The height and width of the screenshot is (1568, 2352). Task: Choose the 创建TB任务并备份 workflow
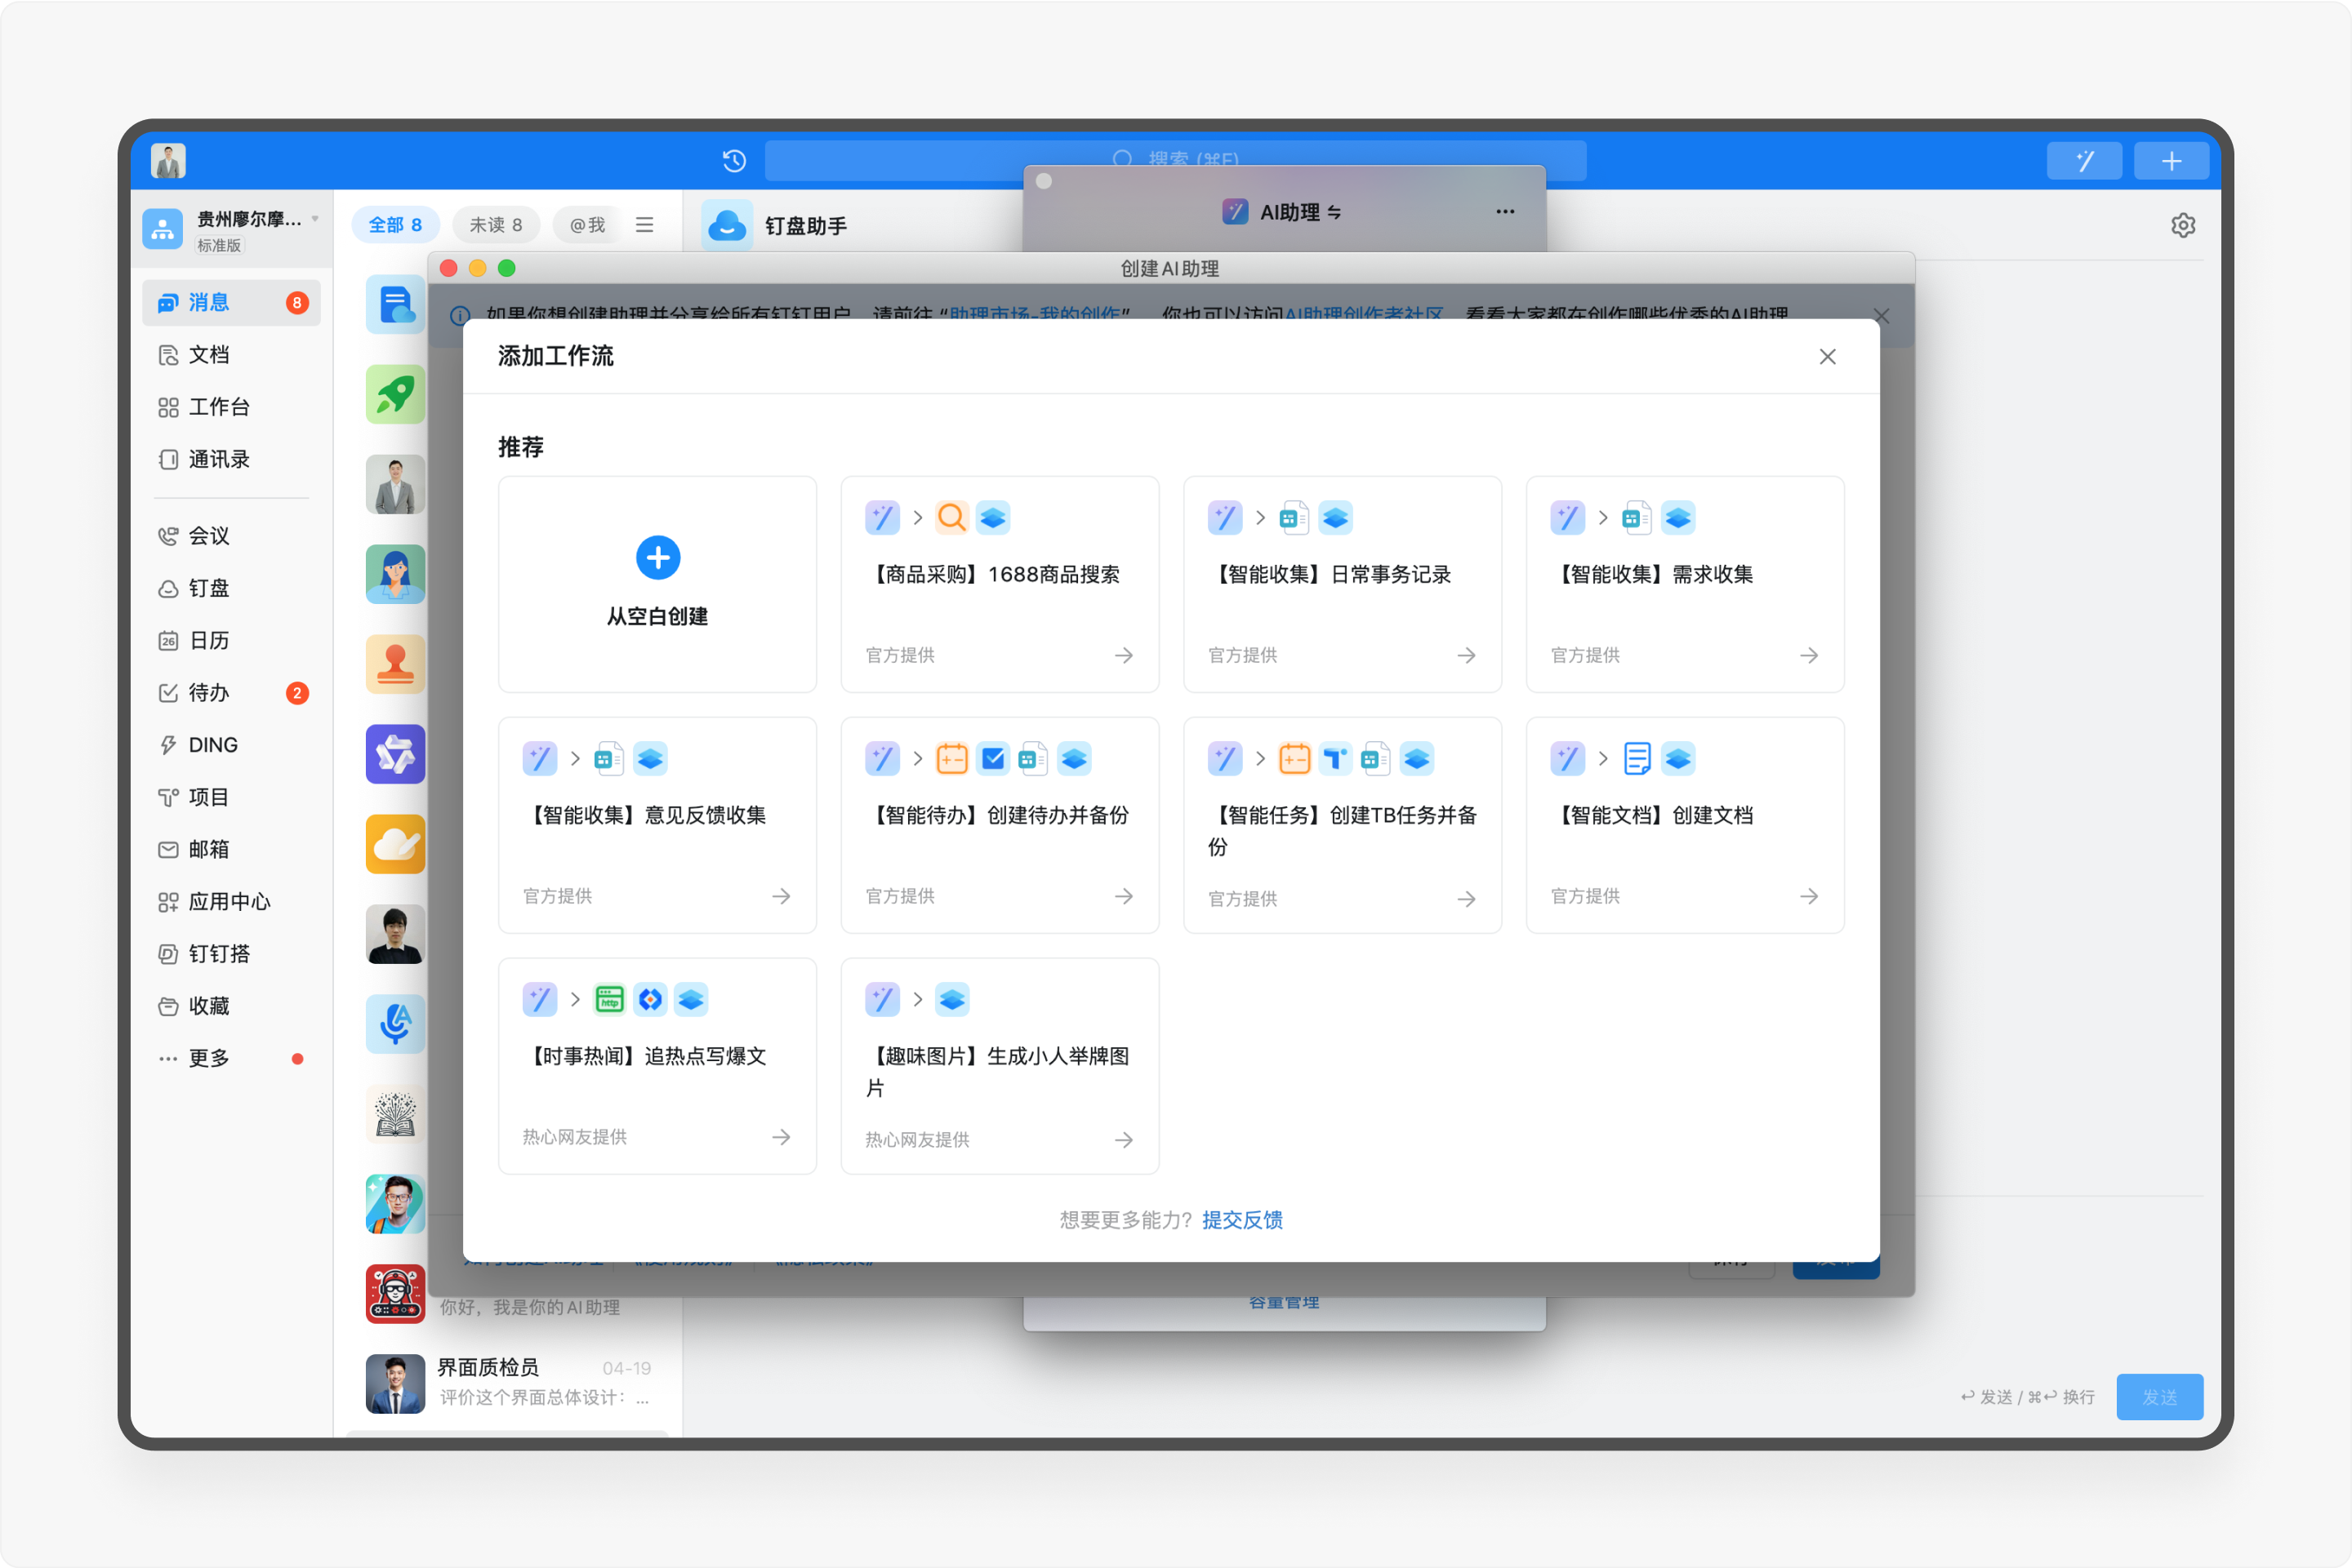point(1342,825)
